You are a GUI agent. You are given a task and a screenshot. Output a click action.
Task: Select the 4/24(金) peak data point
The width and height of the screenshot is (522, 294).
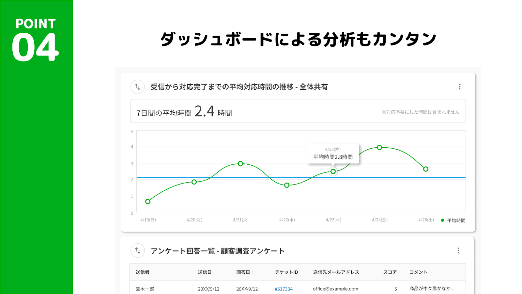point(379,147)
